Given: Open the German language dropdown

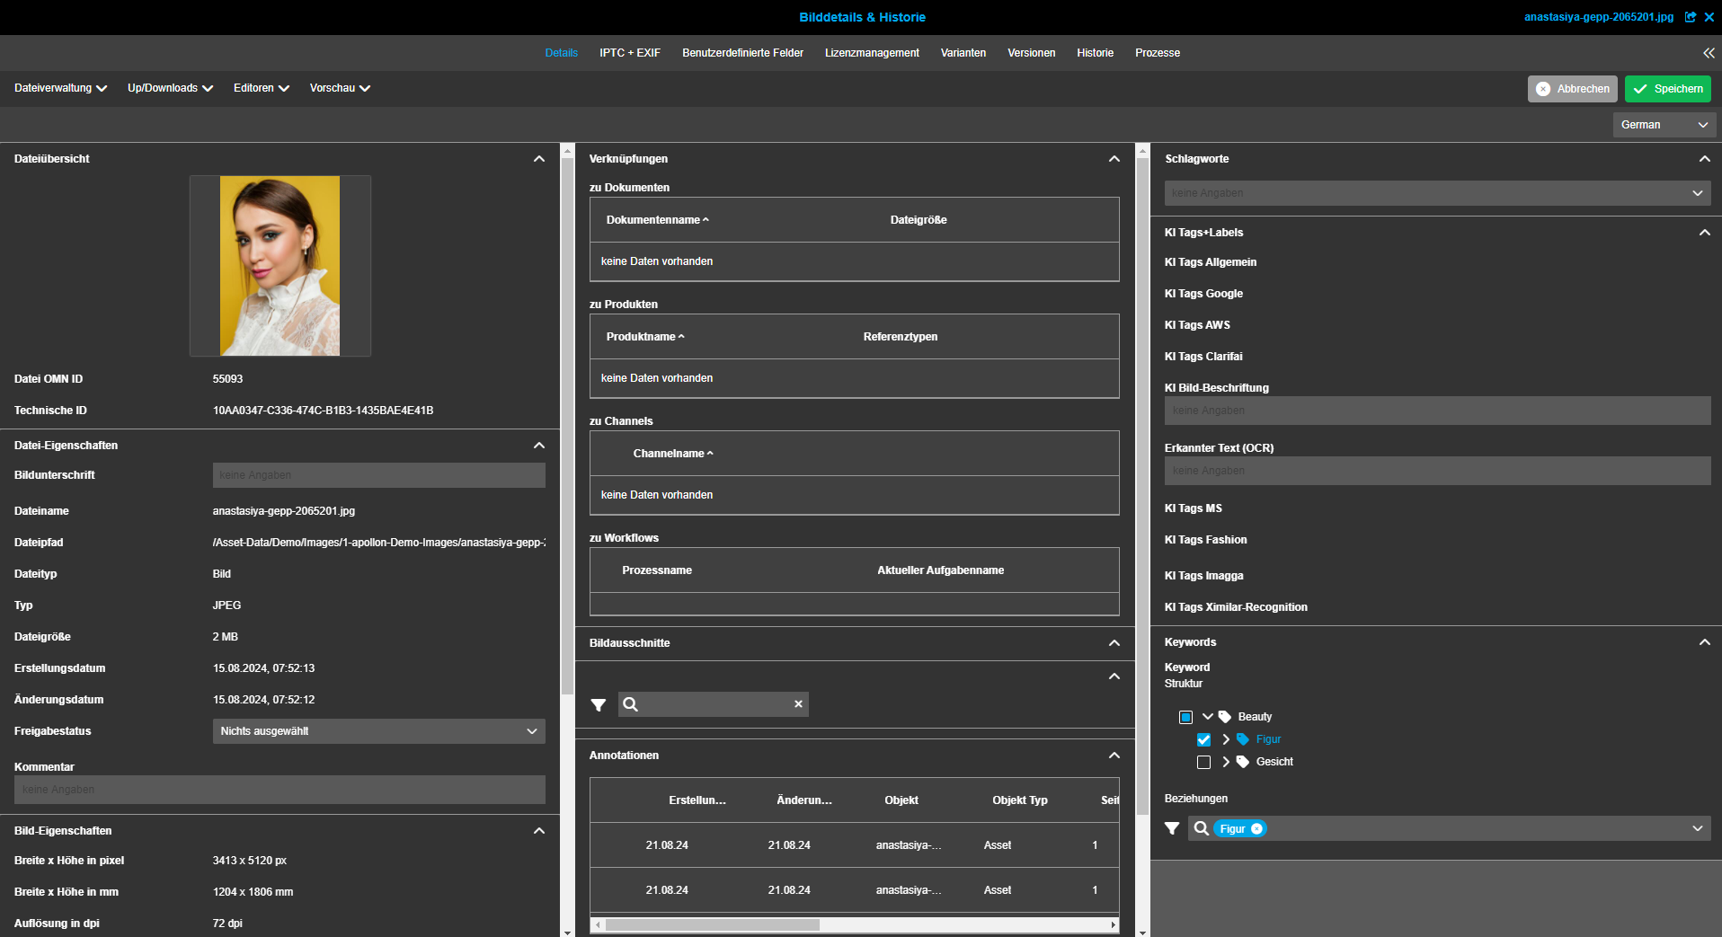Looking at the screenshot, I should click(x=1664, y=125).
